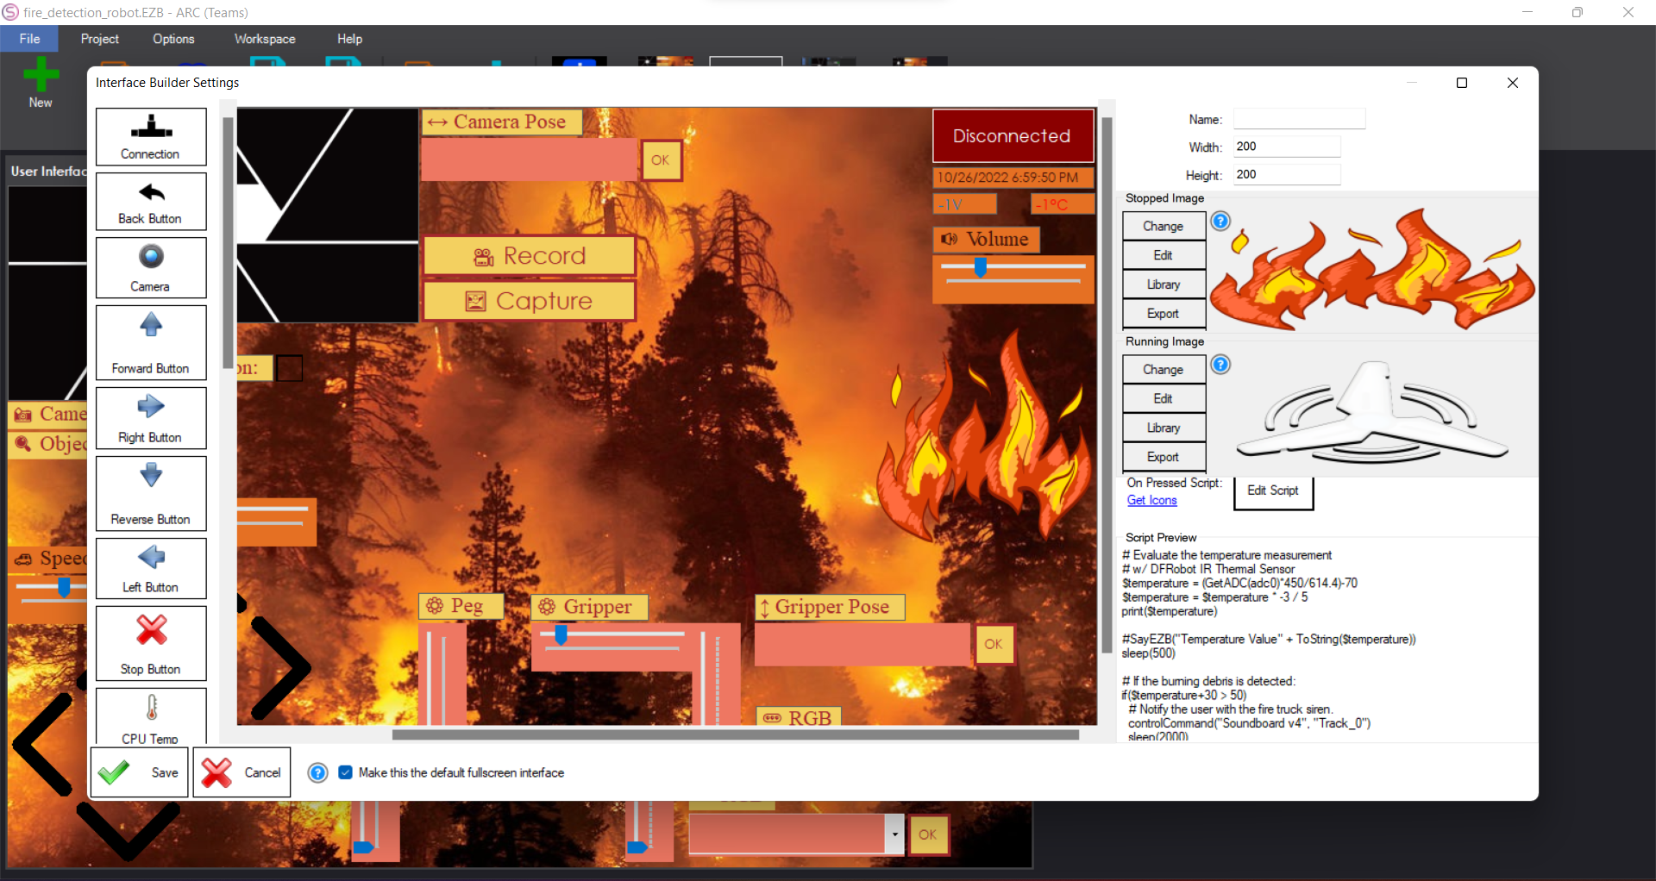Viewport: 1656px width, 881px height.
Task: Open the Options menu
Action: coord(173,39)
